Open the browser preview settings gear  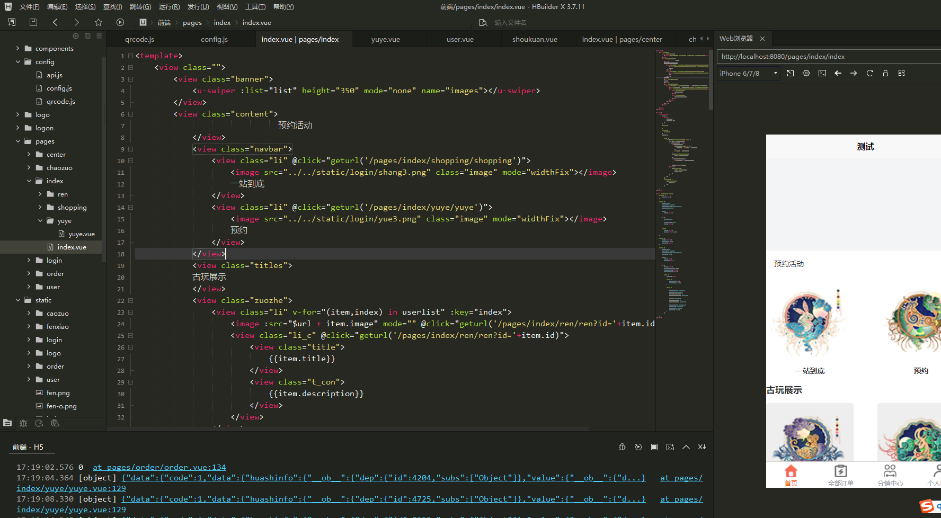806,73
